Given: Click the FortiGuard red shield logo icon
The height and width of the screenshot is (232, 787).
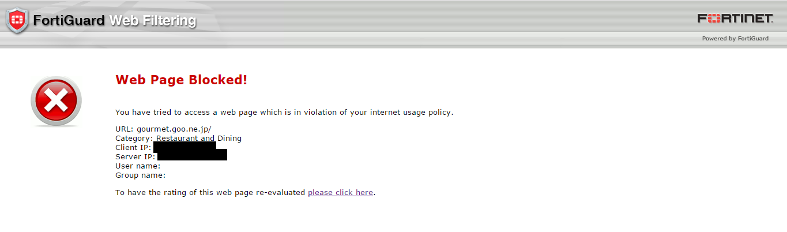Looking at the screenshot, I should (x=17, y=21).
